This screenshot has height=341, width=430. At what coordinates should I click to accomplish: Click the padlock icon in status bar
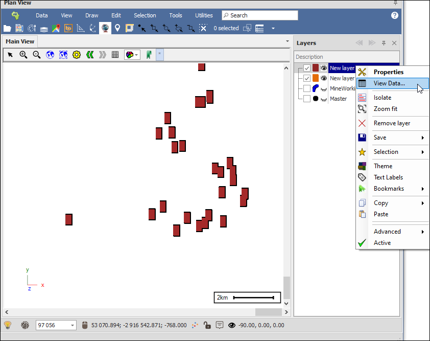[207, 325]
